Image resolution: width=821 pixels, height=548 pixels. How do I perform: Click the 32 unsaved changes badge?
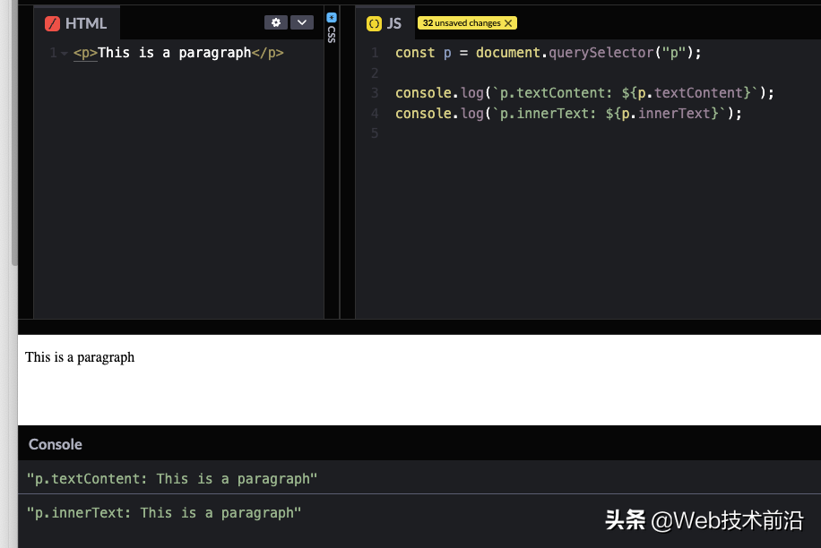pyautogui.click(x=467, y=23)
